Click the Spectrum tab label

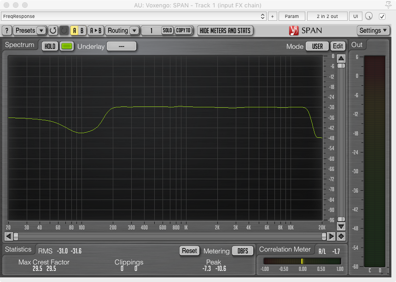pyautogui.click(x=20, y=45)
